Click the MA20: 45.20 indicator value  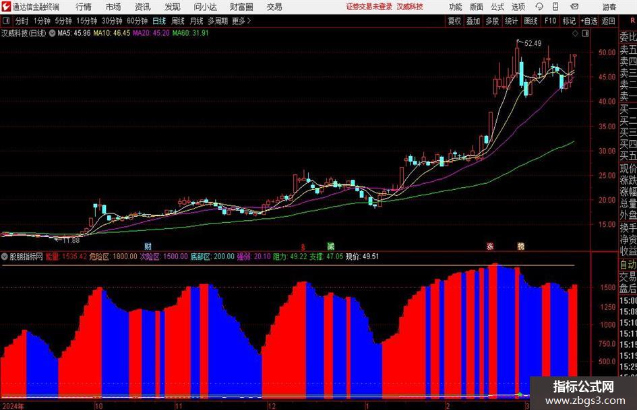(x=151, y=33)
